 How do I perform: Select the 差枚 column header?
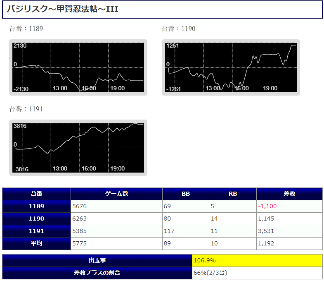[x=289, y=194]
